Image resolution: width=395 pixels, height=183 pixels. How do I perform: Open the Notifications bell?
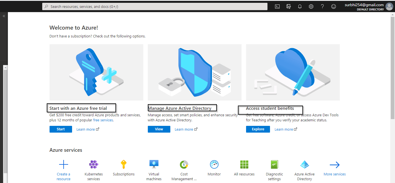[x=300, y=6]
